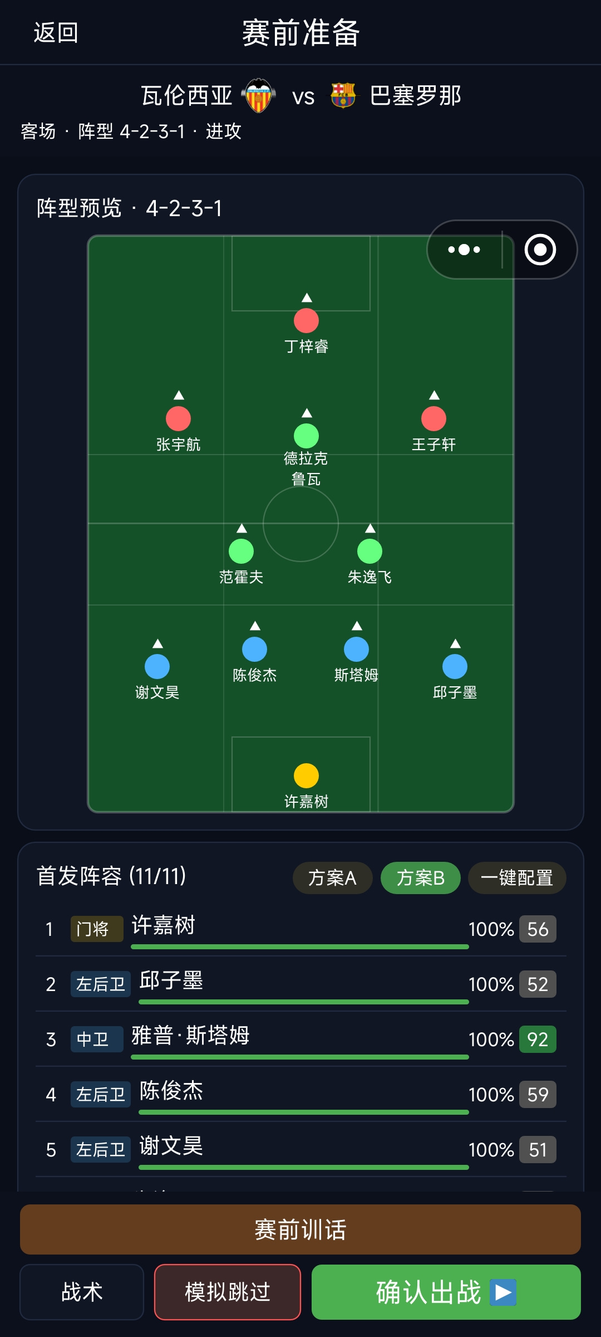Select defender 谢文昊 blue marker

click(x=157, y=667)
